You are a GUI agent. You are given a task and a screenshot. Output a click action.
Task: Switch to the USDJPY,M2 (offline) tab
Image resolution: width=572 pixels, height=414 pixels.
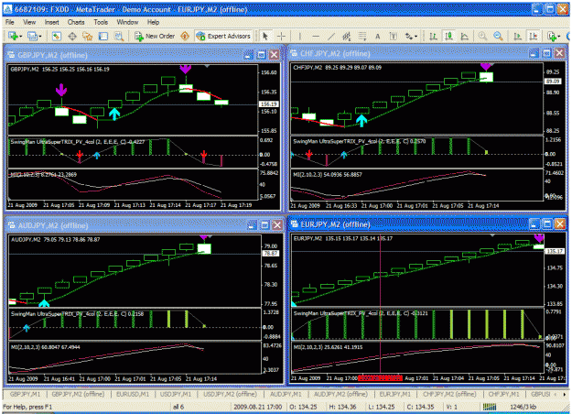point(230,394)
